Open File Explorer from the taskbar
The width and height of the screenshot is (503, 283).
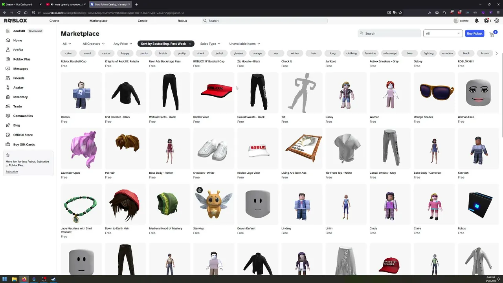[x=14, y=279]
